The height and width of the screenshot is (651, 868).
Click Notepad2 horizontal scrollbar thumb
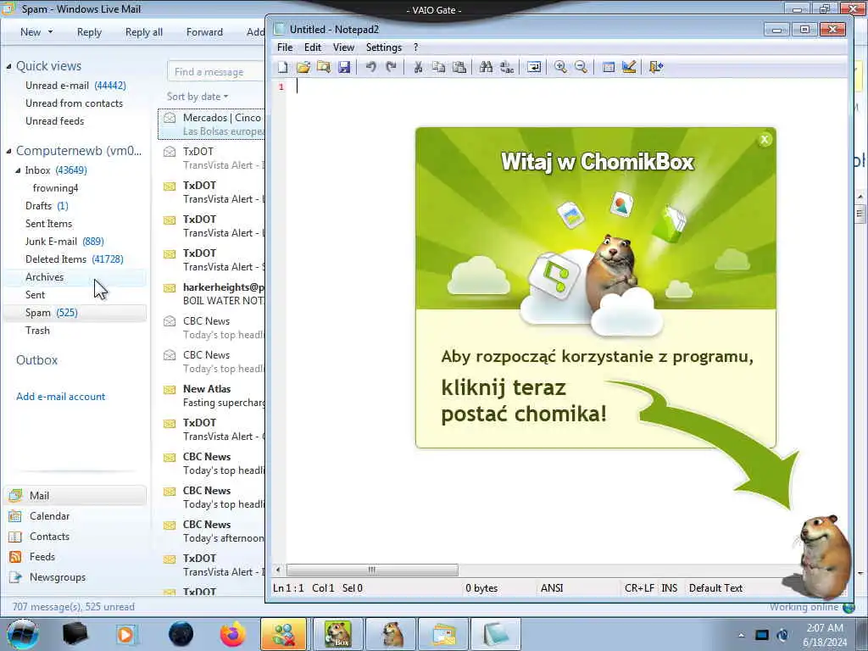click(x=372, y=570)
